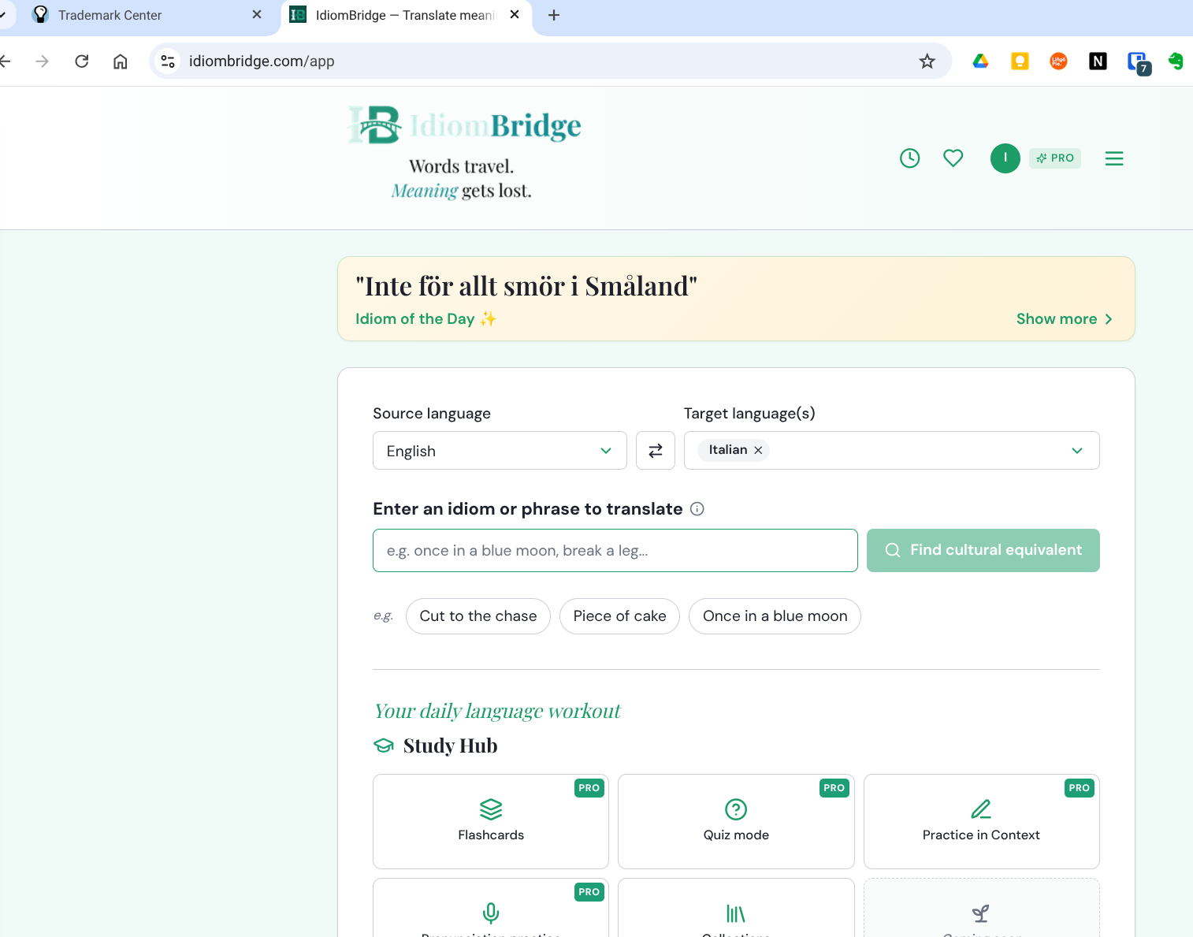
Task: Open the Source language dropdown
Action: coord(500,451)
